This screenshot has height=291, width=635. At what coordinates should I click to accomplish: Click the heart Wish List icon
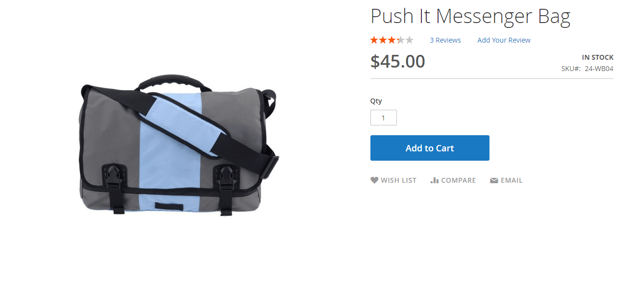click(x=374, y=180)
